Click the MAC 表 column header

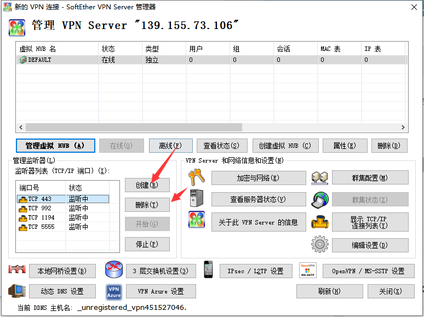coord(339,49)
